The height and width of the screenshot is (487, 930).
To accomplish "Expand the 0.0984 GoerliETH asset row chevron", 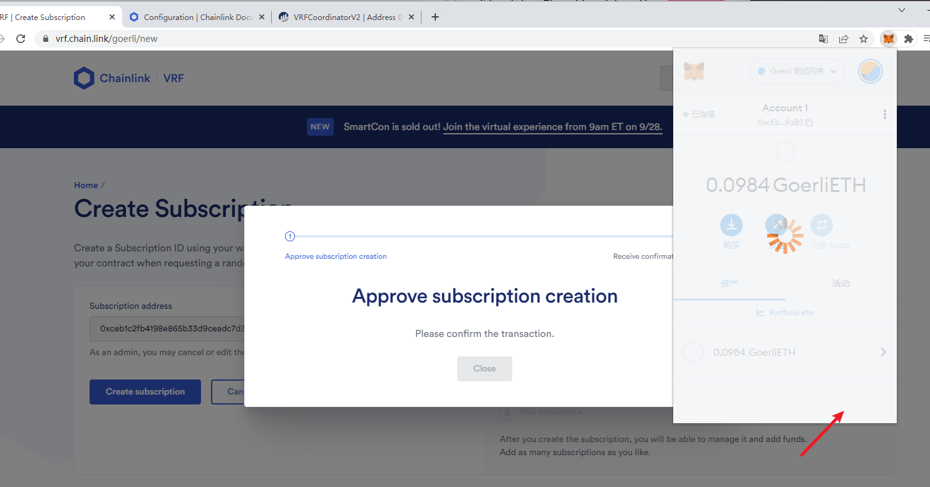I will 883,352.
